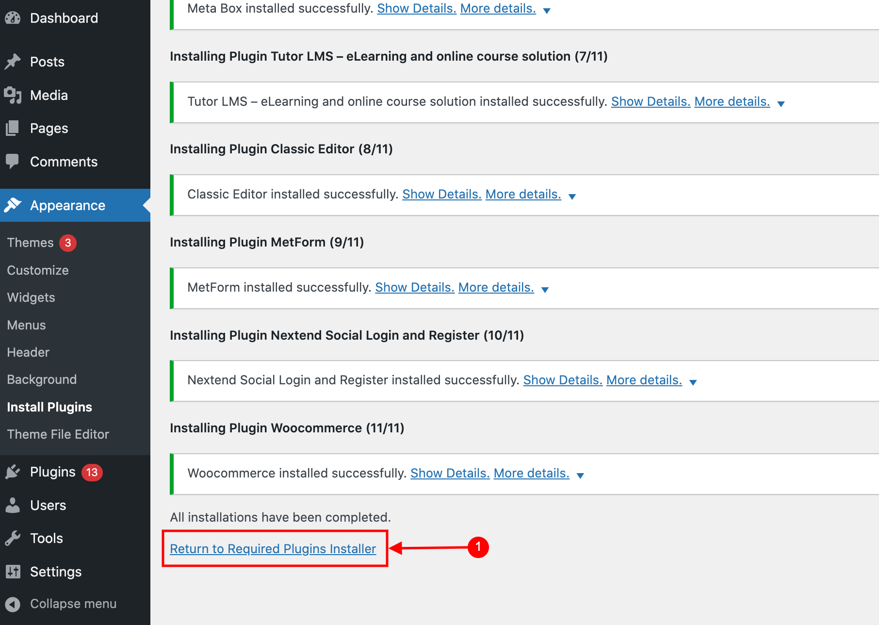This screenshot has width=879, height=625.
Task: Open the Widgets submenu item
Action: click(x=31, y=297)
